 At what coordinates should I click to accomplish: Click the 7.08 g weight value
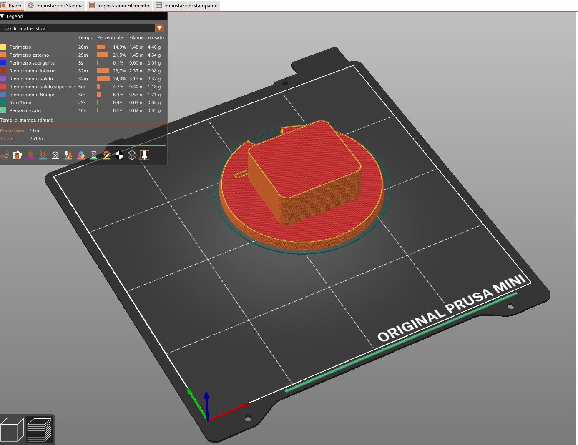(154, 71)
